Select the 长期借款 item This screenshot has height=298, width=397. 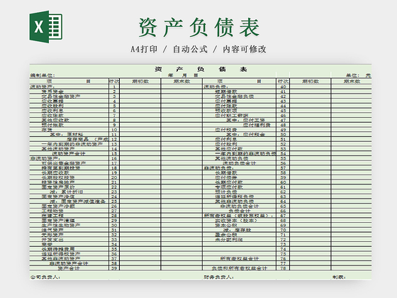point(226,173)
